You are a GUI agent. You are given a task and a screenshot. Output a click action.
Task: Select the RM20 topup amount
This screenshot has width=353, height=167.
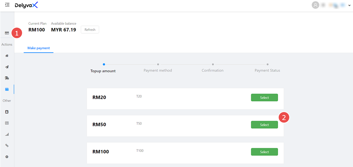264,98
